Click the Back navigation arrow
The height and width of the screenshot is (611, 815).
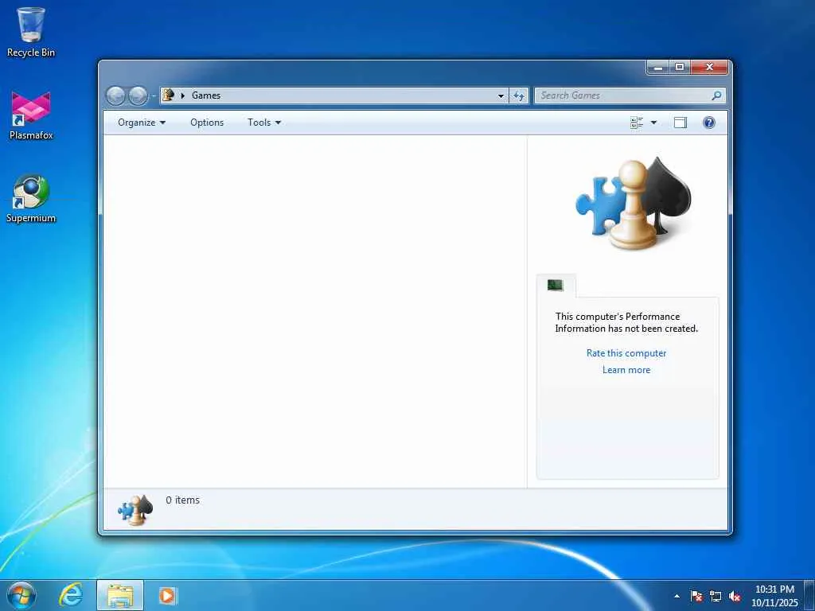115,95
